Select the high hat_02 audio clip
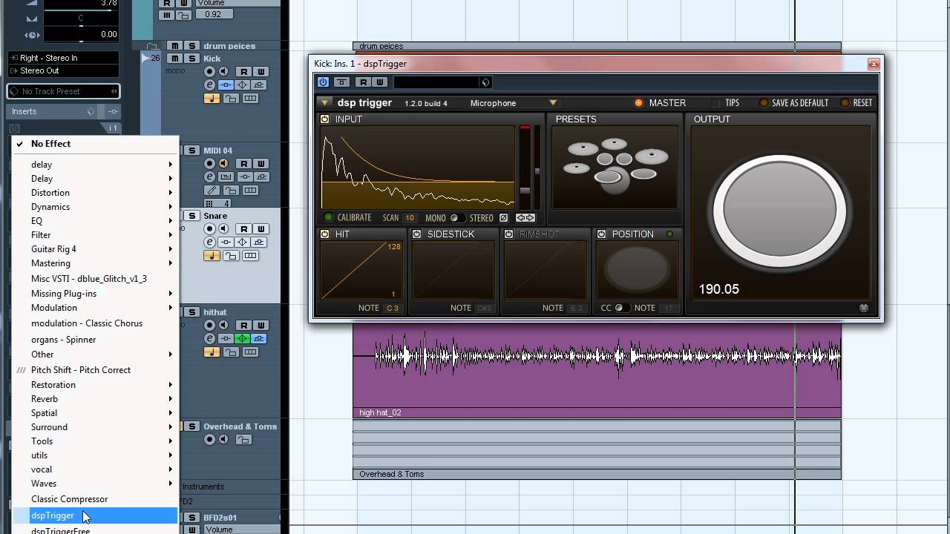950x534 pixels. click(597, 371)
